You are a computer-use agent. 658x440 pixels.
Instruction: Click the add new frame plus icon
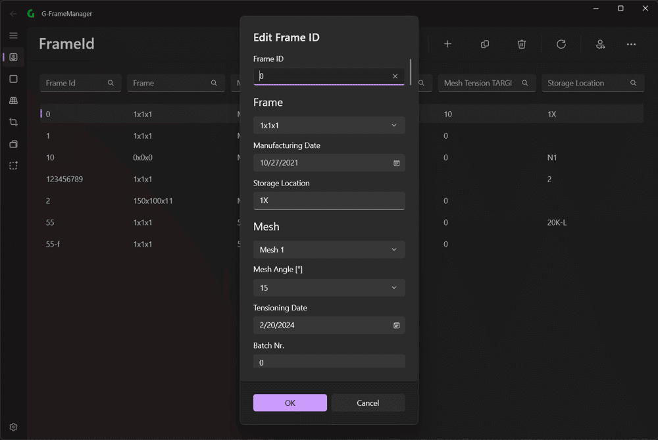447,44
